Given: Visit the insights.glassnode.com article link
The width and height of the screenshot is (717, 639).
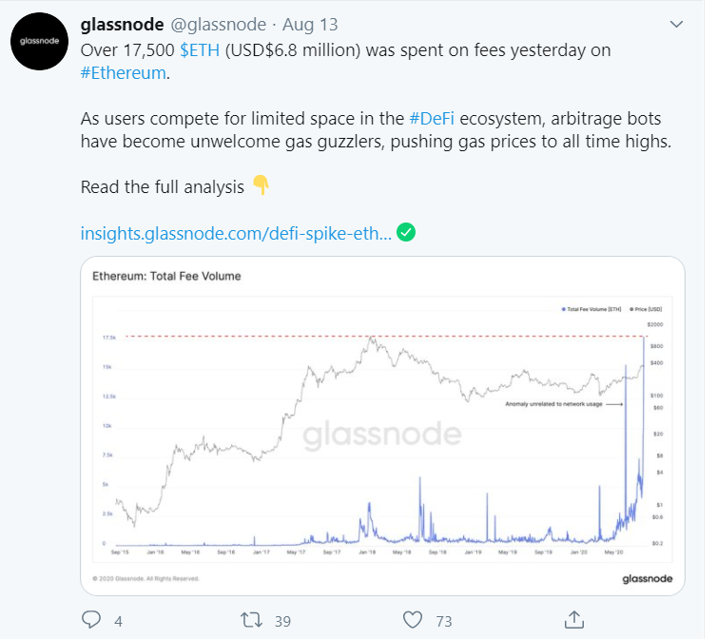Looking at the screenshot, I should [x=236, y=233].
